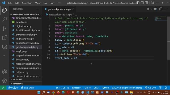170x95 pixels.
Task: Toggle the secondary side bar
Action: (x=146, y=3)
